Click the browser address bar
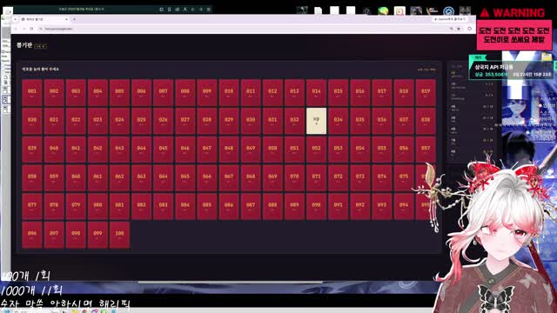This screenshot has width=557, height=313. tap(242, 29)
